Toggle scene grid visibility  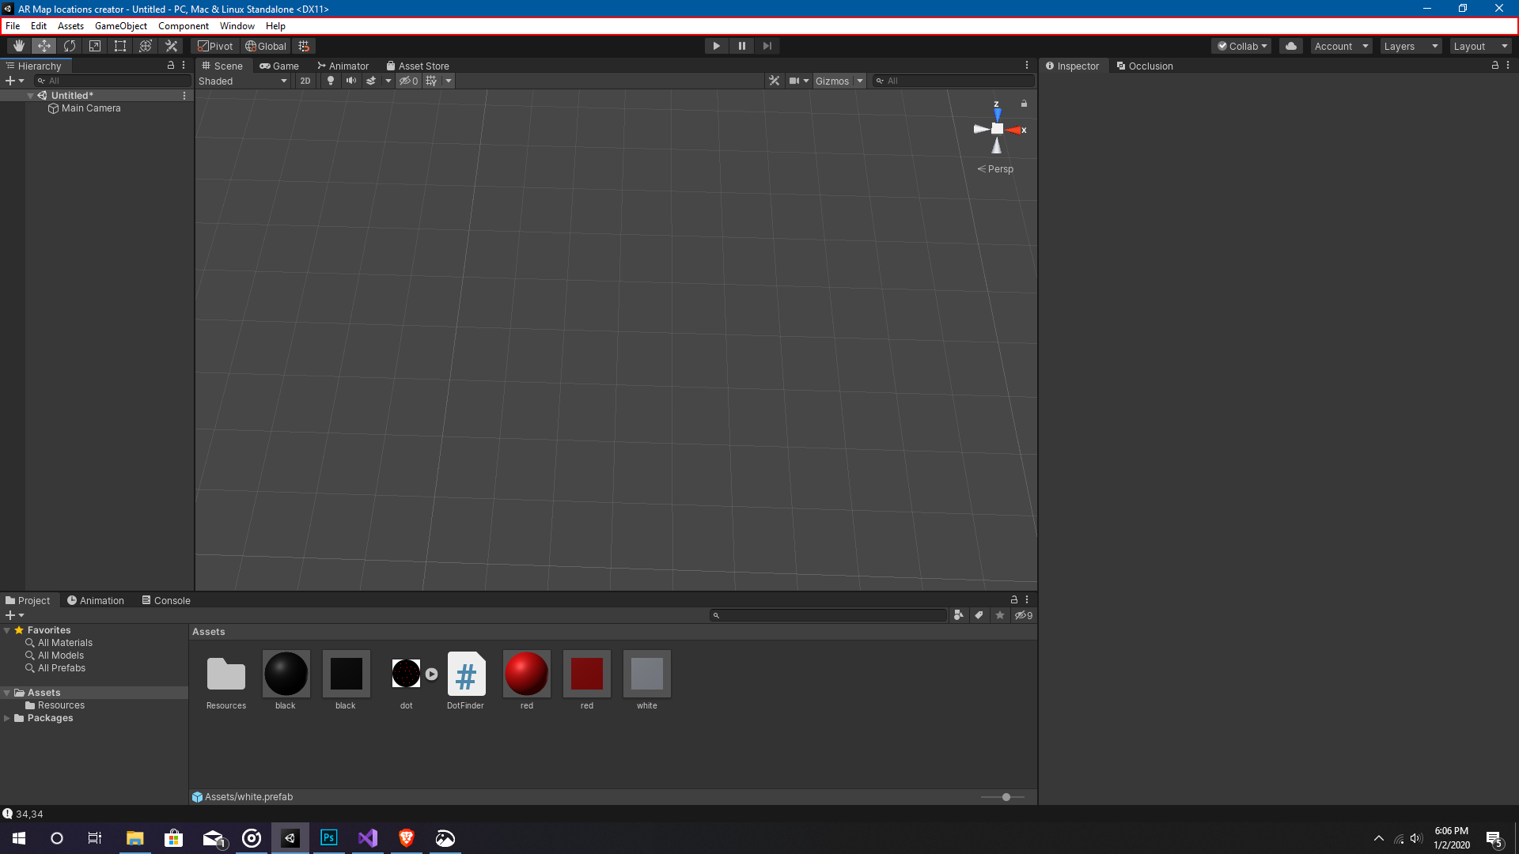click(x=431, y=81)
